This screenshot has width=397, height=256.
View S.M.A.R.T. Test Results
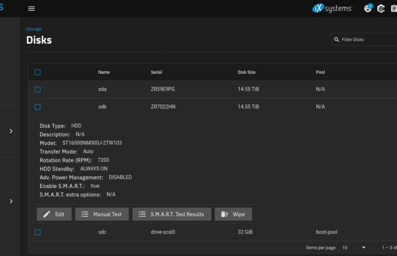[x=172, y=214]
